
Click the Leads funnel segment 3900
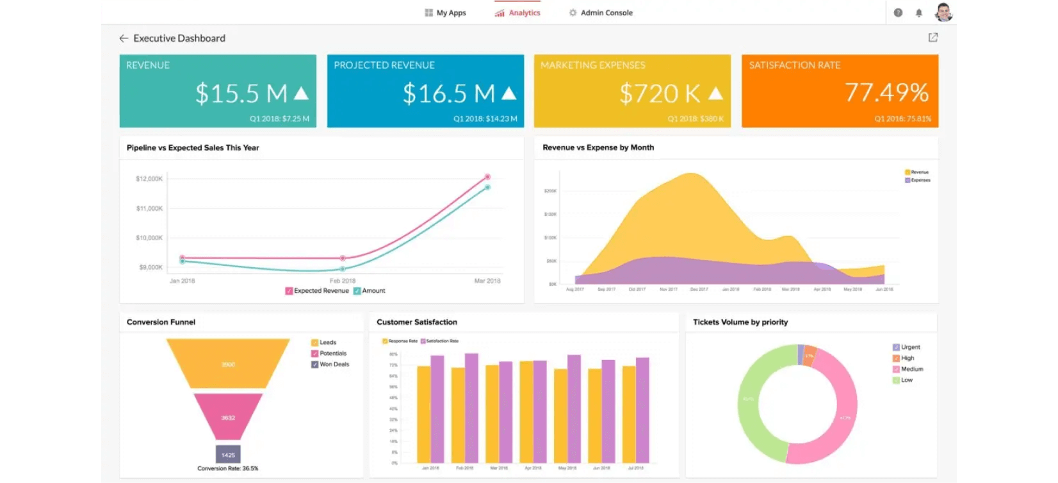tap(228, 364)
